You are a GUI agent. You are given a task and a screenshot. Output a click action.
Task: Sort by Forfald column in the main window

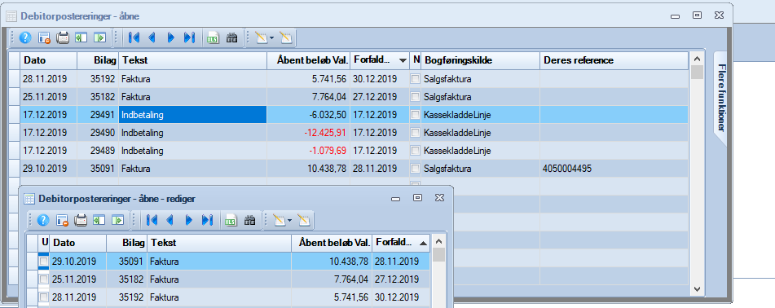pyautogui.click(x=380, y=60)
